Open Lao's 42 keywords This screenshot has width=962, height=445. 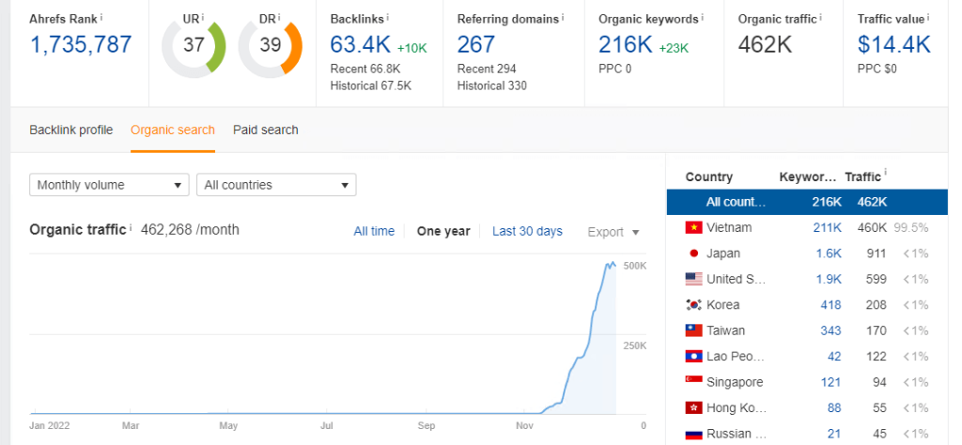coord(834,356)
